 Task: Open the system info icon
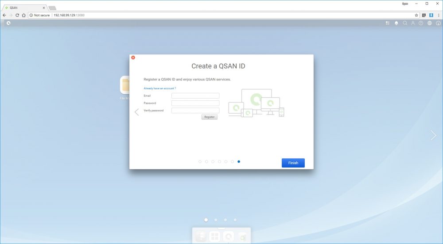point(438,23)
